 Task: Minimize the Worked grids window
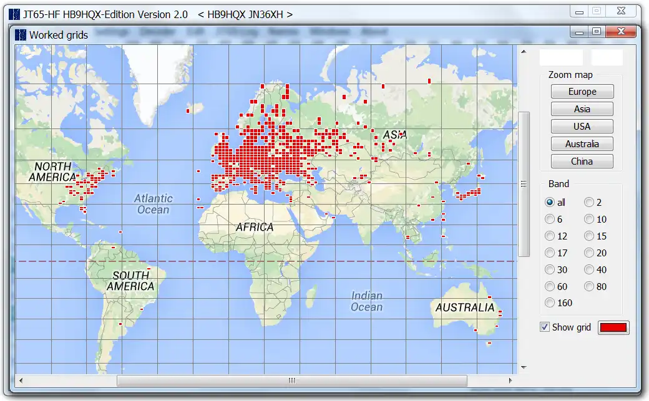coord(579,31)
